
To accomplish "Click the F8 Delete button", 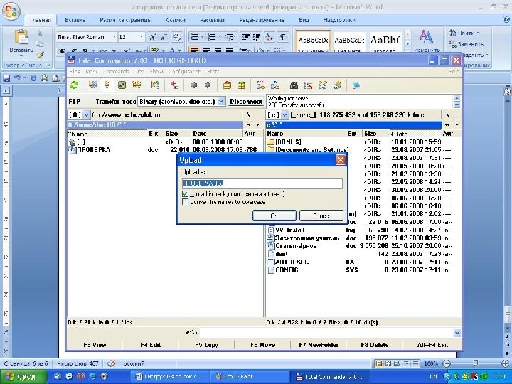I will [374, 345].
